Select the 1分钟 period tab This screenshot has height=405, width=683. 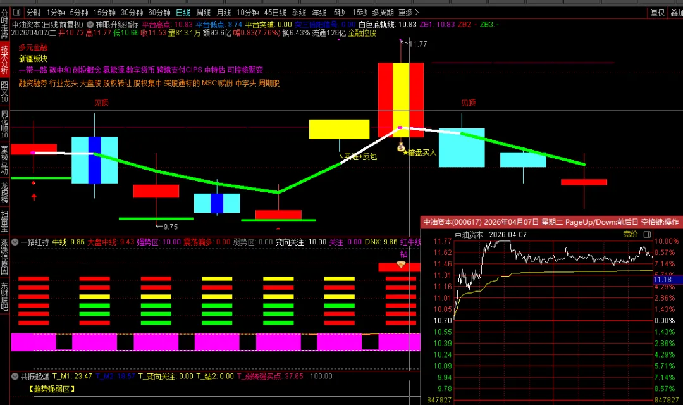coord(55,12)
